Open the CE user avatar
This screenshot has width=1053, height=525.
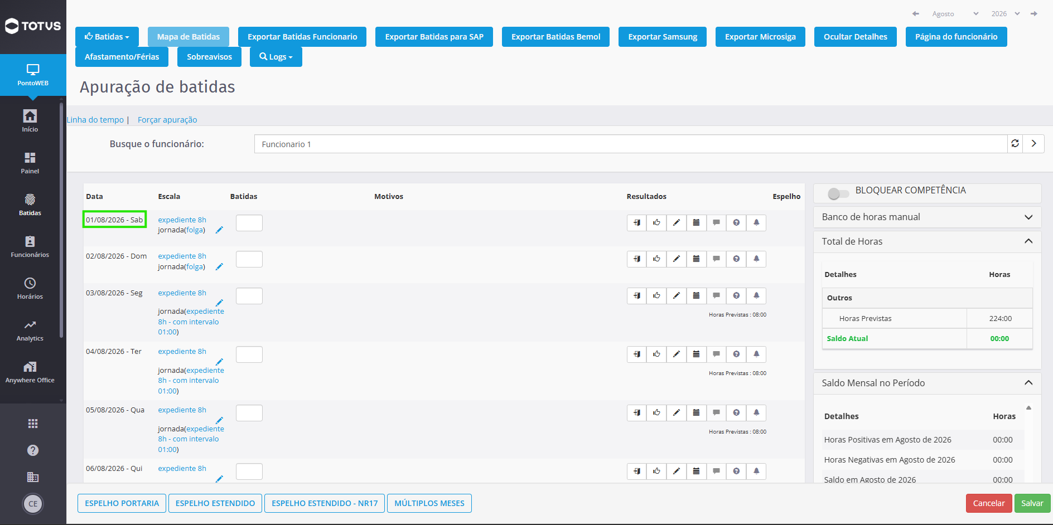(33, 504)
